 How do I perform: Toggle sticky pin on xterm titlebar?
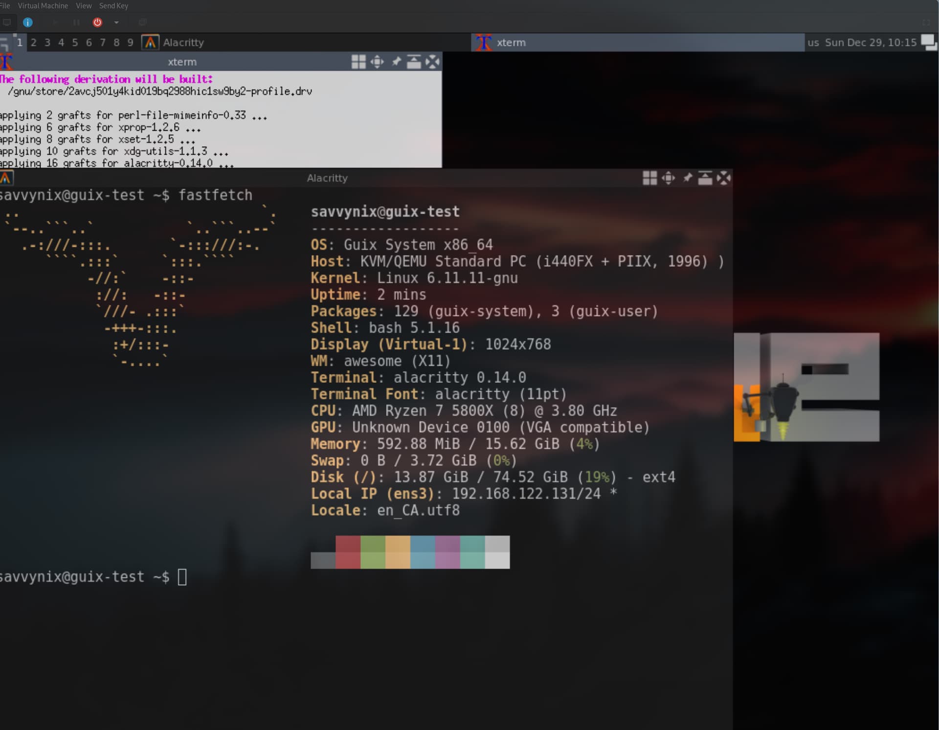coord(396,62)
